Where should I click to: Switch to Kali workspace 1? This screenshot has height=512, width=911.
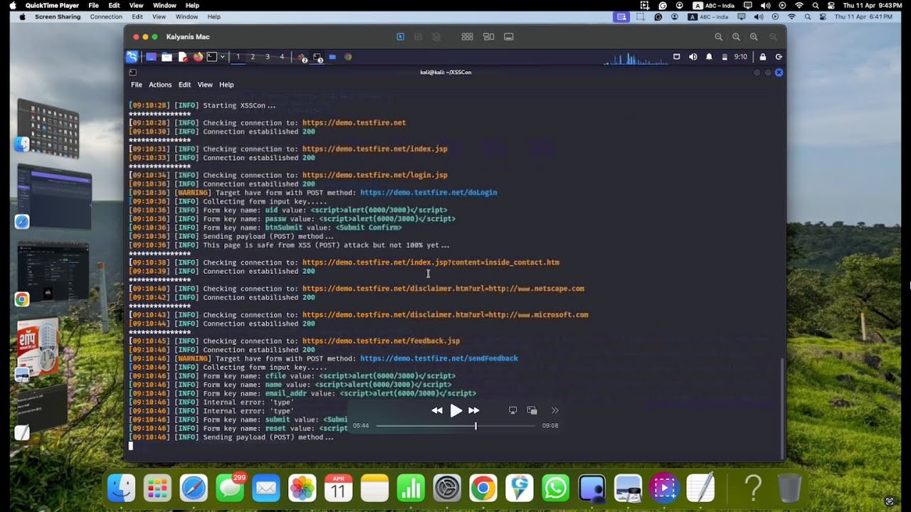click(238, 57)
